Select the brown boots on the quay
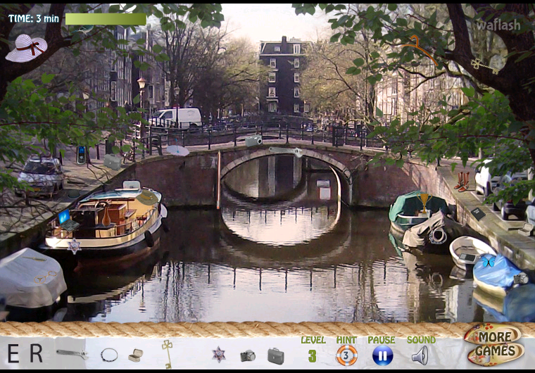 click(462, 182)
